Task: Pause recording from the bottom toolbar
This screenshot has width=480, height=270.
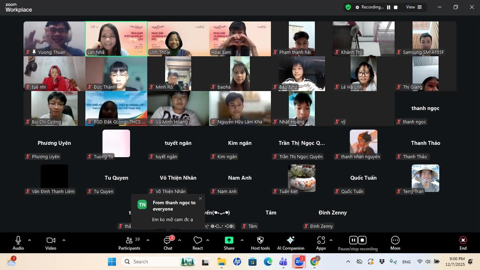Action: pyautogui.click(x=353, y=240)
